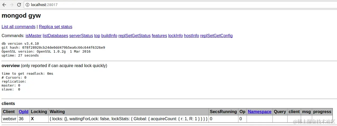Open the serverStatus command link
This screenshot has width=337, height=126.
point(81,36)
